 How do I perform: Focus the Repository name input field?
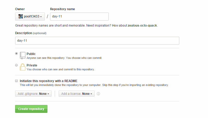[x=79, y=17]
